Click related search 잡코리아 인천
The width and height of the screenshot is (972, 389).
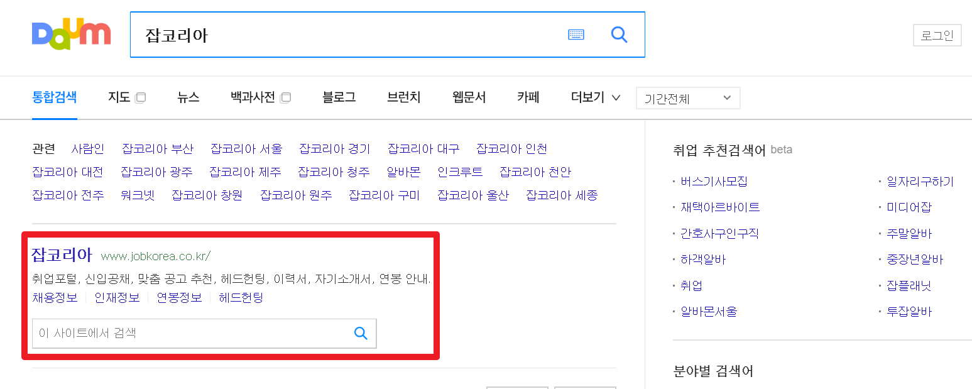point(512,149)
